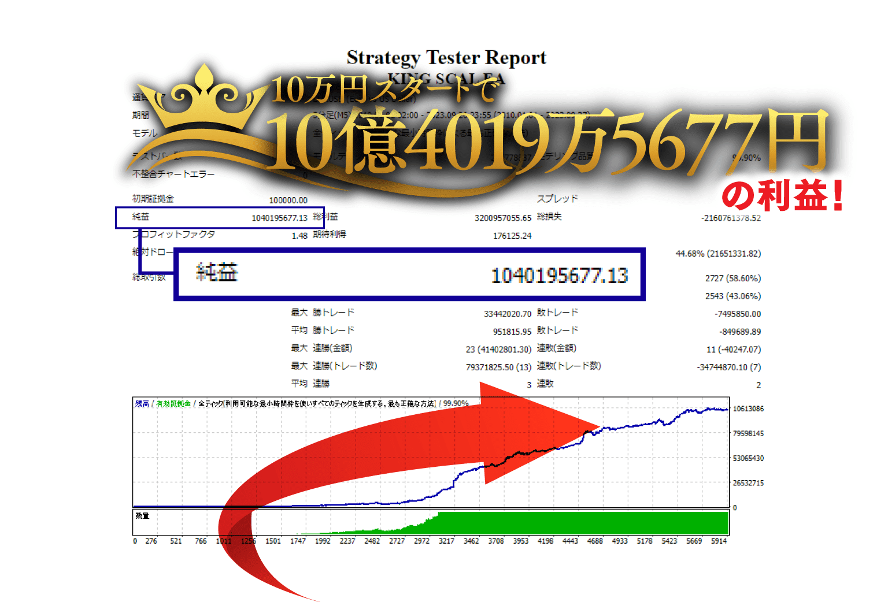888x602 pixels.
Task: Click the 初期証拠金 value 100000.00
Action: pyautogui.click(x=288, y=200)
